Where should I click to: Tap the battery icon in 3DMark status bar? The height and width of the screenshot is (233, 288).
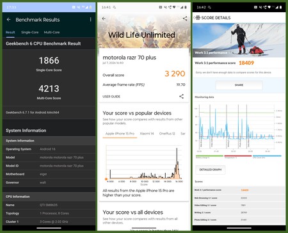coord(186,7)
